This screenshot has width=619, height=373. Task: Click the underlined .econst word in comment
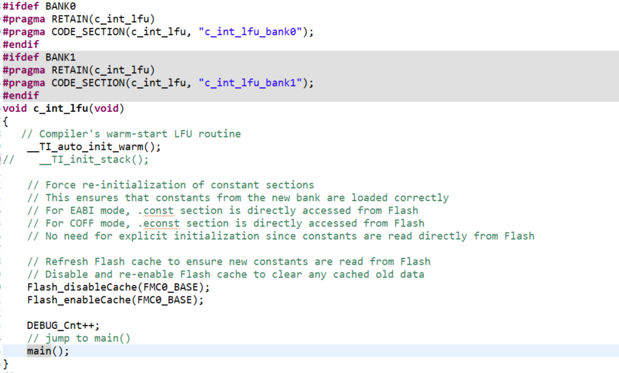pyautogui.click(x=158, y=223)
